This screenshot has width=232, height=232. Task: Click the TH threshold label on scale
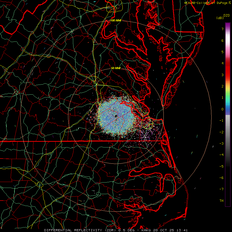(x=221, y=201)
